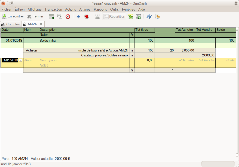
Task: Toggle reconcile flag on Action:AMZN split row
Action: (132, 50)
